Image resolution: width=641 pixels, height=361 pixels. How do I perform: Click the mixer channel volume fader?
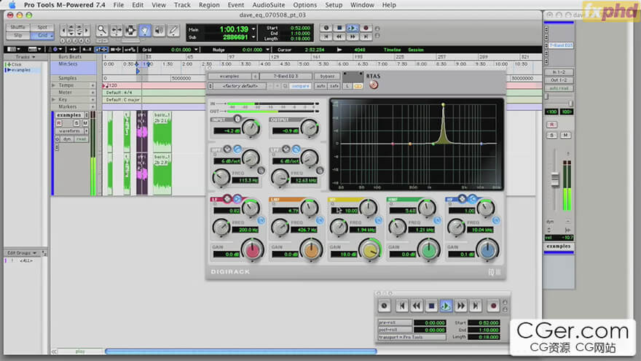[x=555, y=179]
